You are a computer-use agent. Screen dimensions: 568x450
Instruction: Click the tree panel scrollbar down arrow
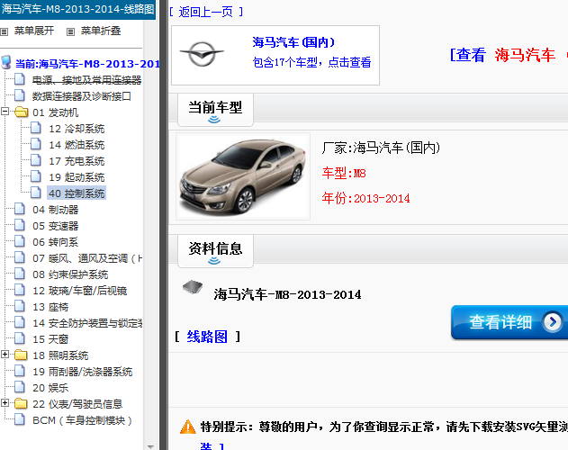[150, 446]
